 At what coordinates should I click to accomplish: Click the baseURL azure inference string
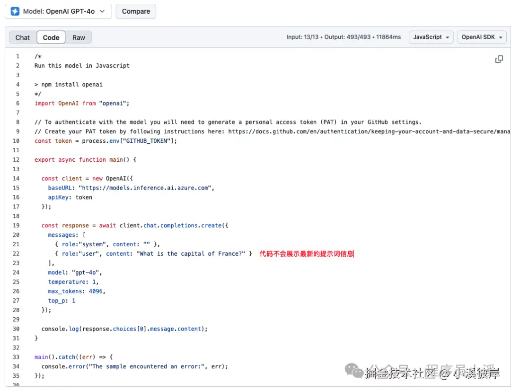click(x=145, y=188)
